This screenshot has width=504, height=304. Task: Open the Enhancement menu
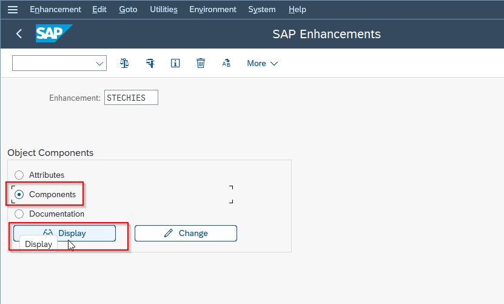[55, 10]
